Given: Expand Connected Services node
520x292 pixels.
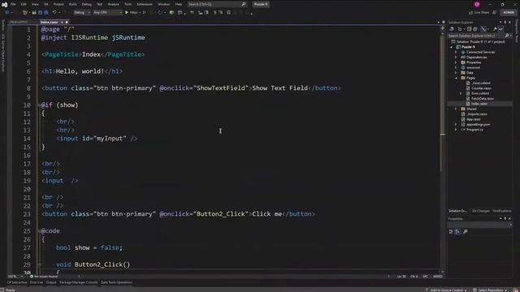Looking at the screenshot, I should (456, 52).
